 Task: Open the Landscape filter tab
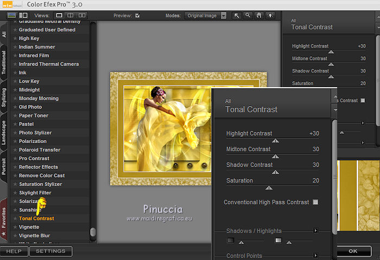click(x=4, y=134)
